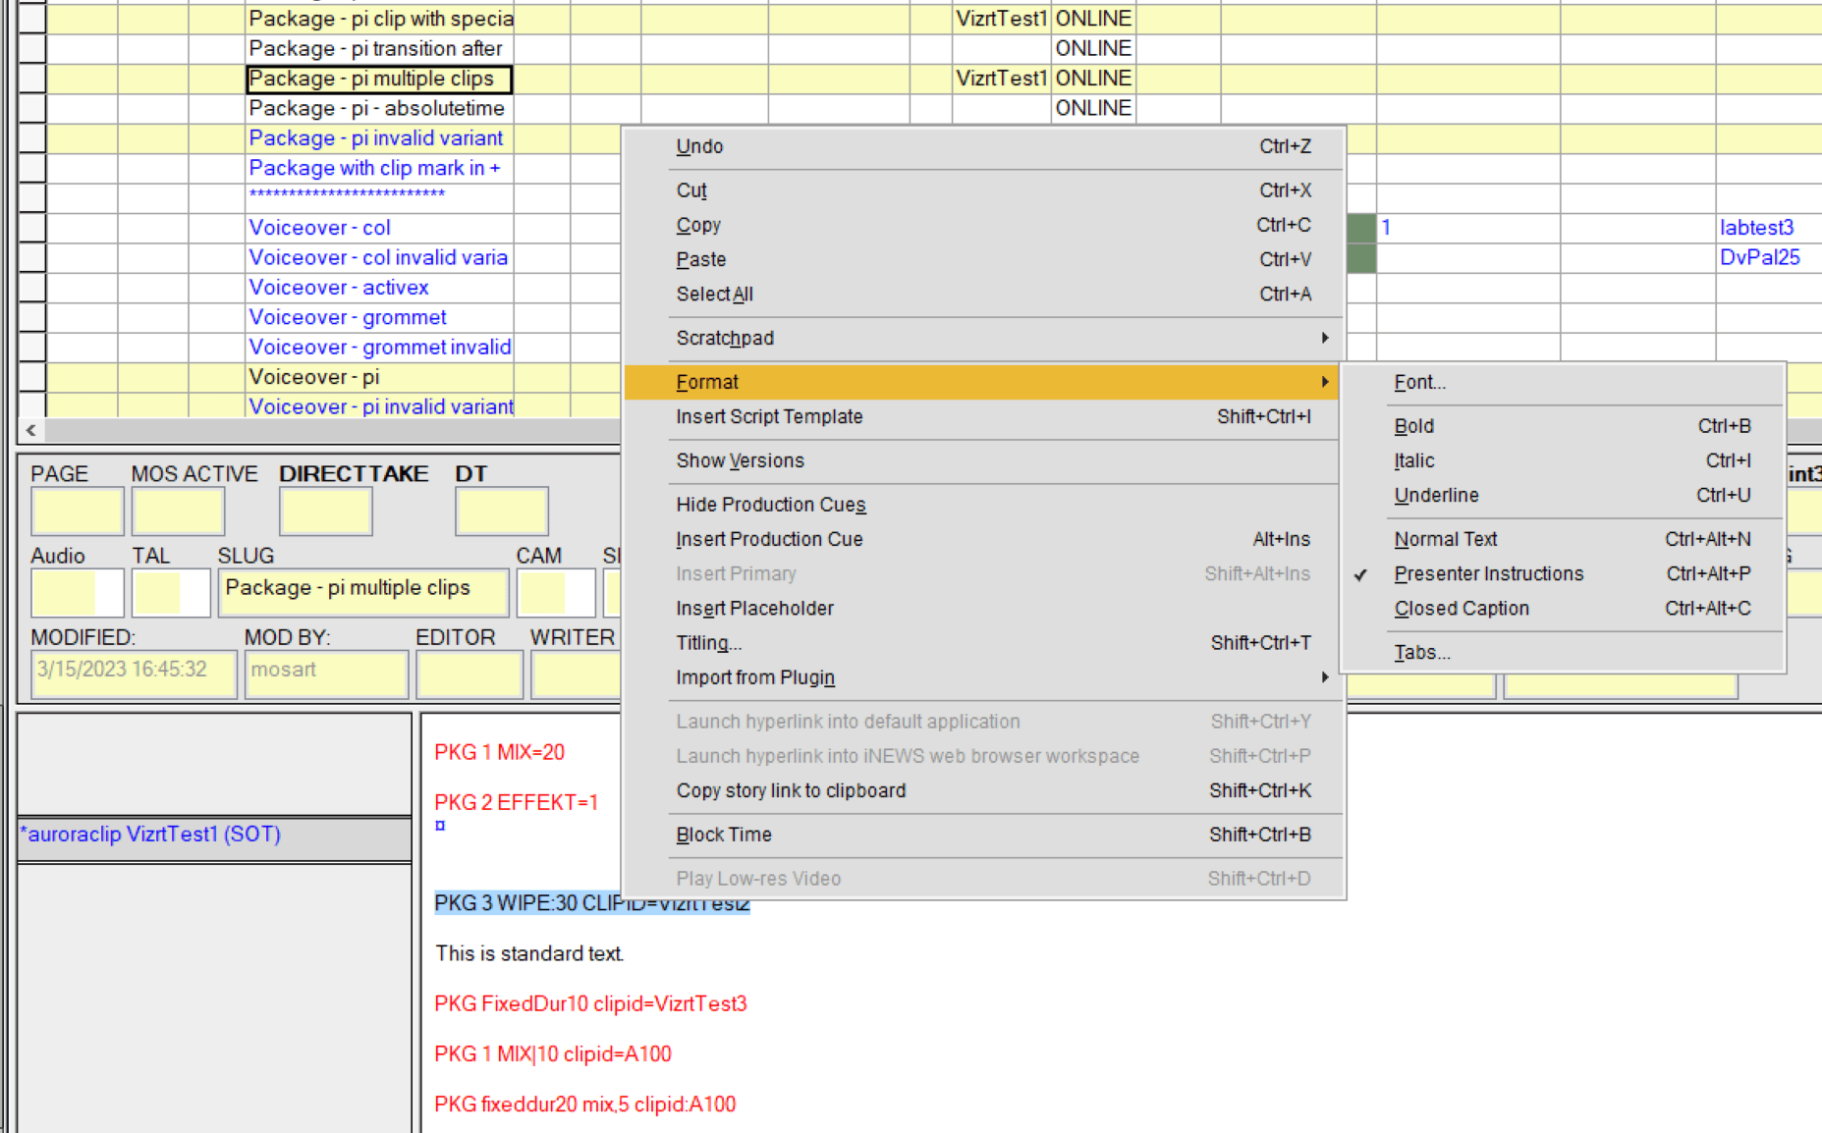Switch text to Normal Text
Viewport: 1822px width, 1133px height.
coord(1445,539)
